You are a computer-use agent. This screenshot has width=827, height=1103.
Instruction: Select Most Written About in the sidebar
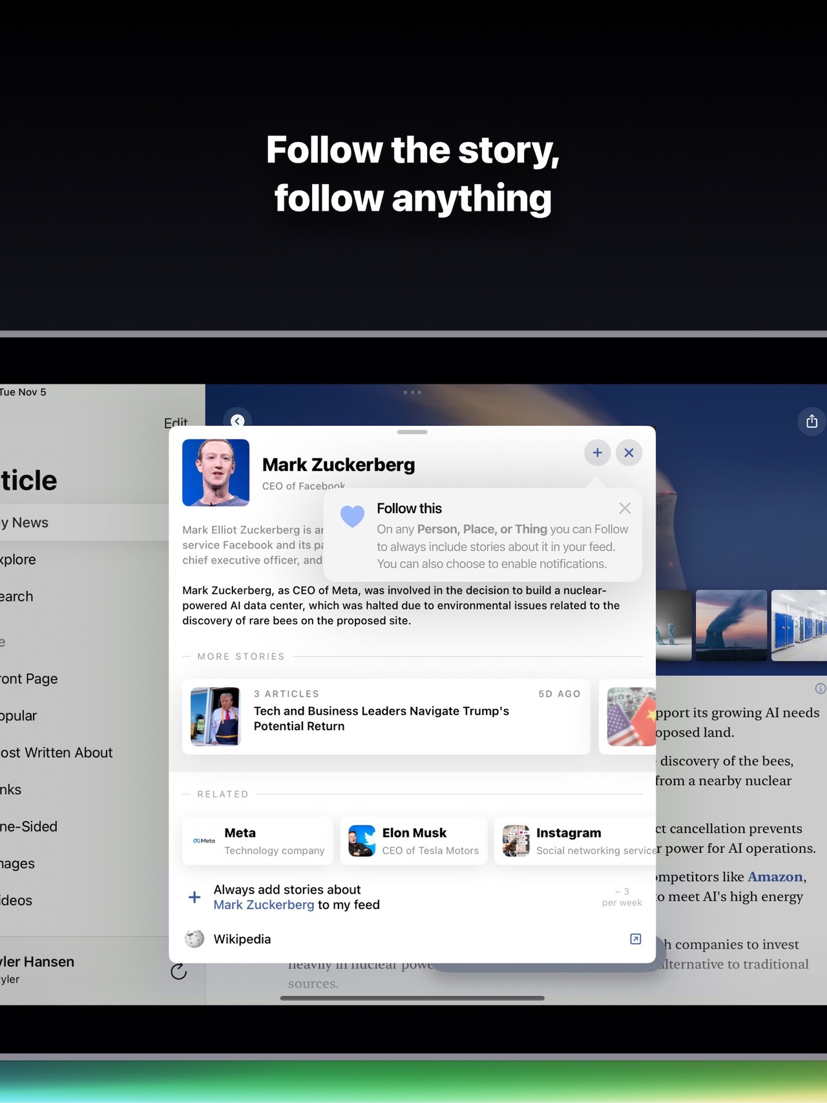point(85,752)
